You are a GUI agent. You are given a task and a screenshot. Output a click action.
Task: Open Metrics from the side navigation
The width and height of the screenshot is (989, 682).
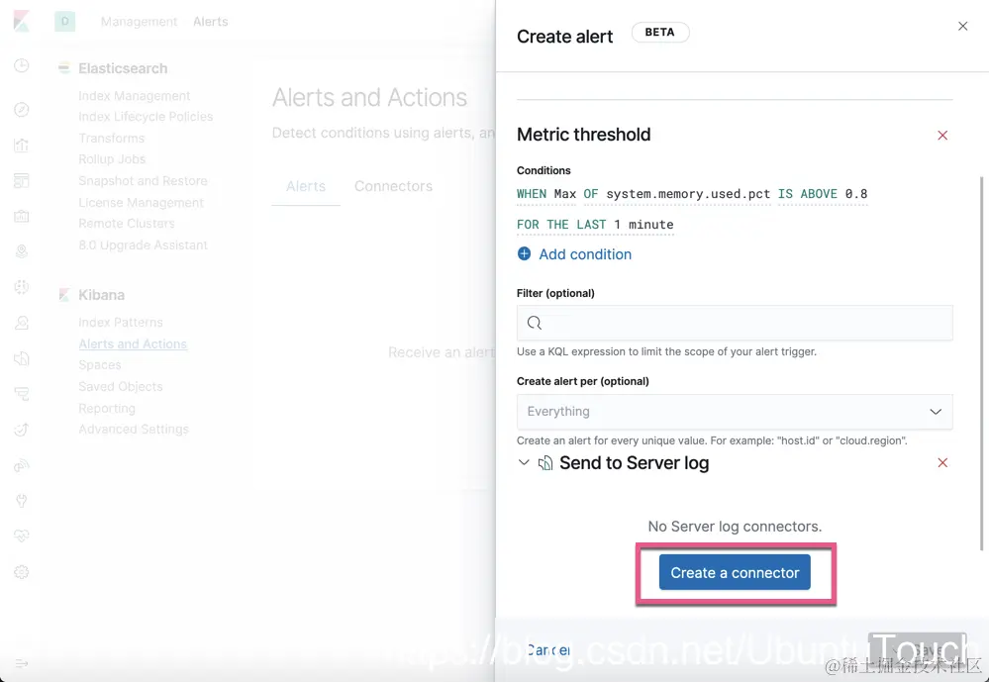22,323
